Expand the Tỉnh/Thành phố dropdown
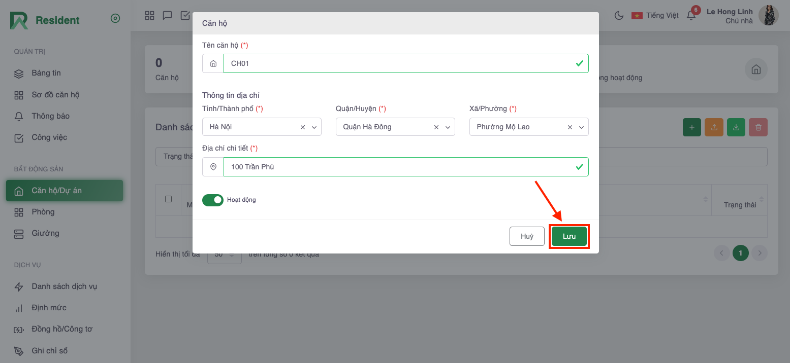This screenshot has height=363, width=790. (x=314, y=127)
